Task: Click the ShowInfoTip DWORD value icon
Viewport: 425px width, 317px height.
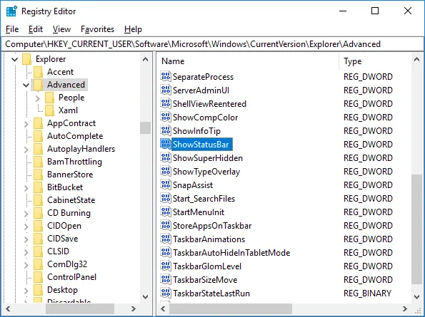Action: click(x=165, y=130)
